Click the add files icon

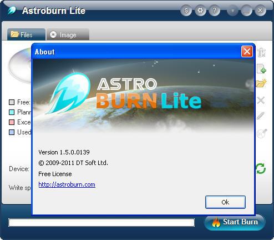click(261, 68)
